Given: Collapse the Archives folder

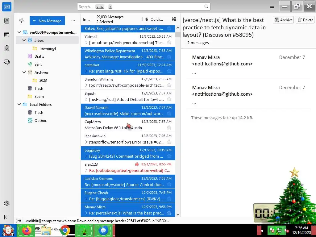Looking at the screenshot, I should 24,72.
